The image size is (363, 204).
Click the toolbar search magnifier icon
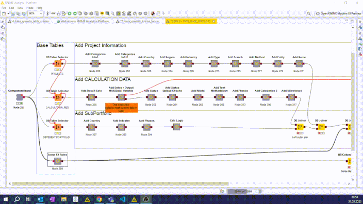[308, 13]
